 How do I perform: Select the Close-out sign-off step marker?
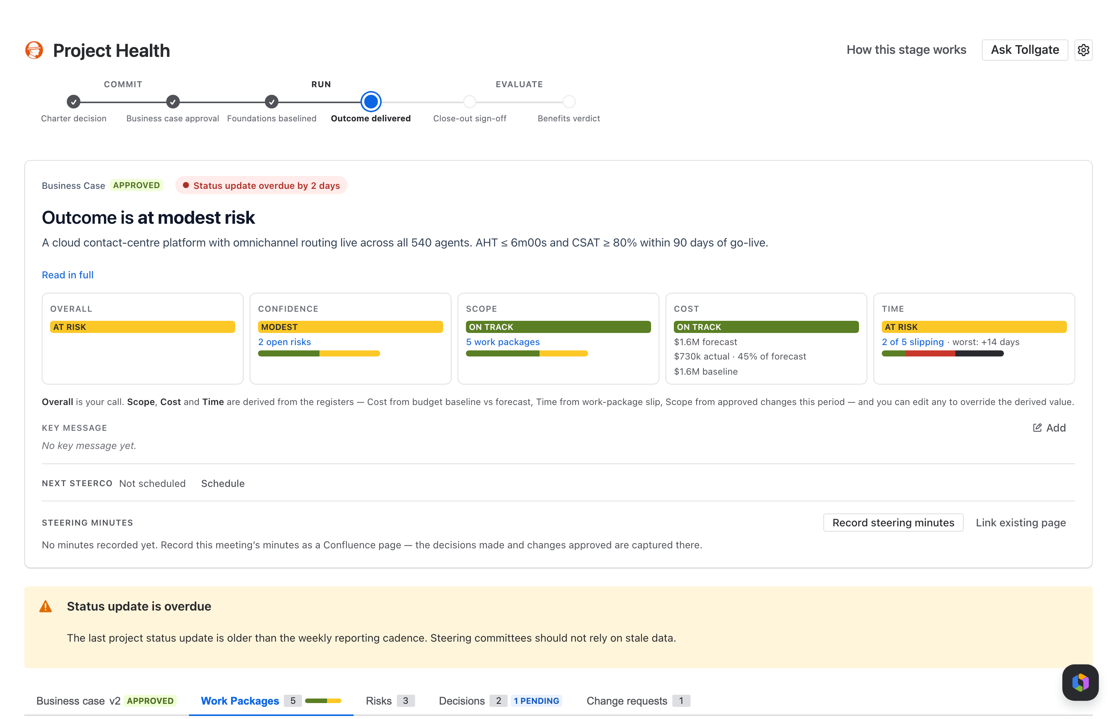click(x=470, y=101)
